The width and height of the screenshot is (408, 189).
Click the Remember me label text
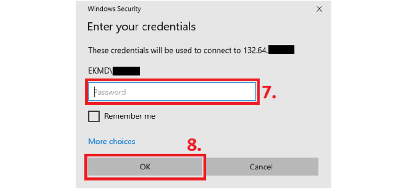click(x=129, y=116)
